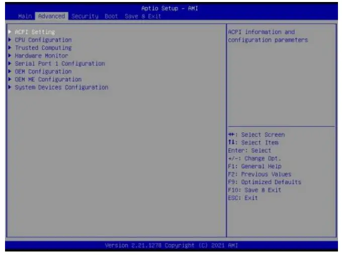342x255 pixels.
Task: Open CPU Configuration submenu
Action: point(43,40)
